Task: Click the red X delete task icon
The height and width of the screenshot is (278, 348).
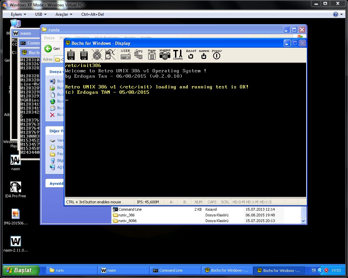Action: point(53,115)
